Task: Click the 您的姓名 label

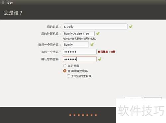Action: pyautogui.click(x=54, y=27)
